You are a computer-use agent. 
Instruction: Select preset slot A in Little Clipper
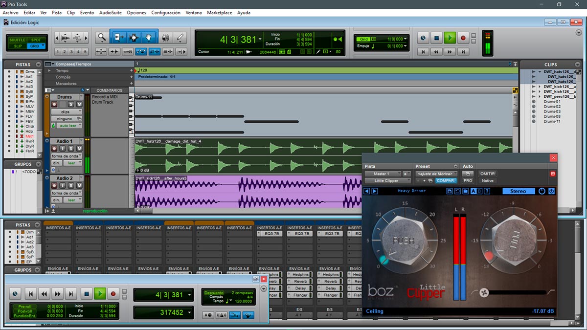[473, 191]
